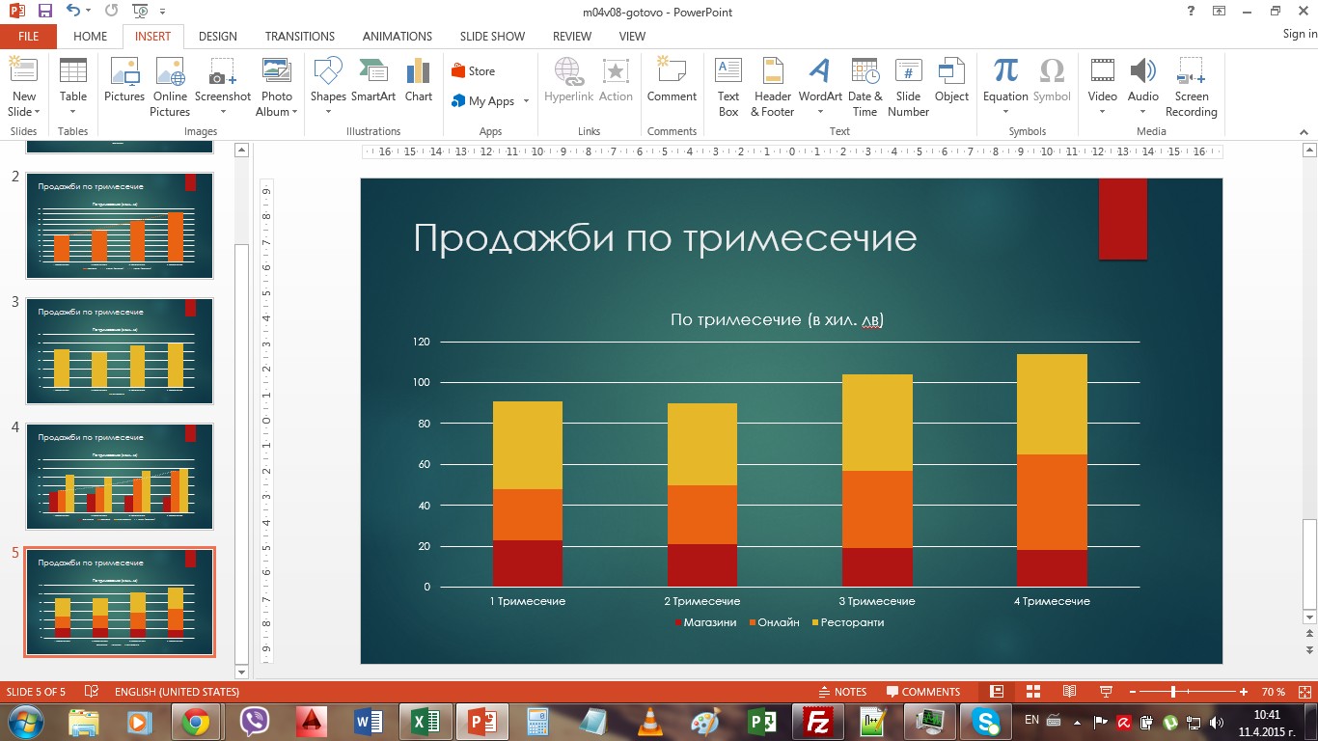Image resolution: width=1318 pixels, height=741 pixels.
Task: Insert an Object
Action: [x=951, y=80]
